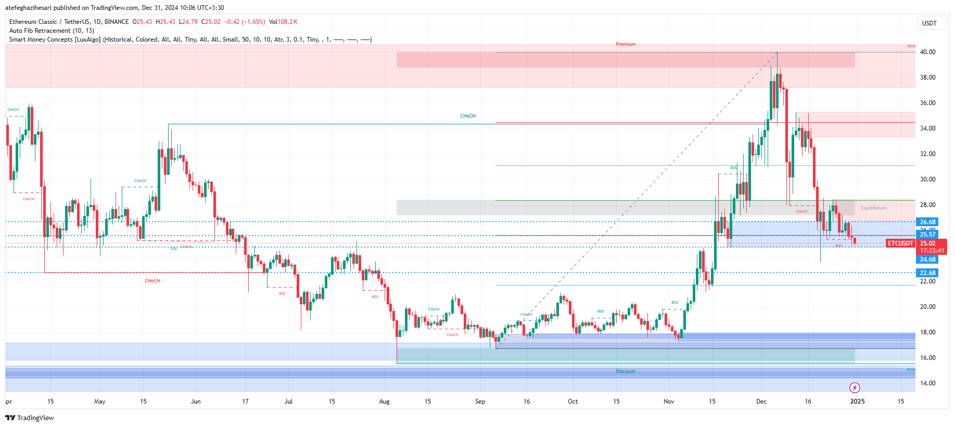Click the change value −0.42 (−1.65%)

pos(245,22)
